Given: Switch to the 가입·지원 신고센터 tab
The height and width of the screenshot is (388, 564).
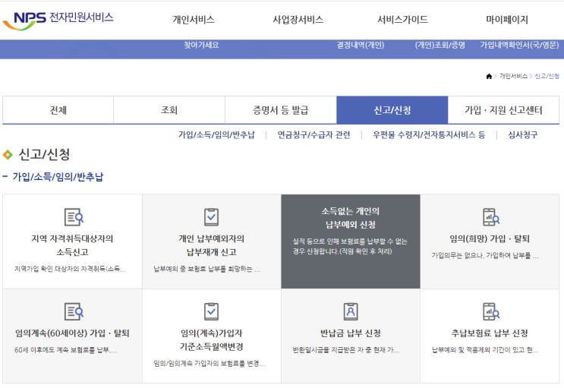Looking at the screenshot, I should 503,110.
